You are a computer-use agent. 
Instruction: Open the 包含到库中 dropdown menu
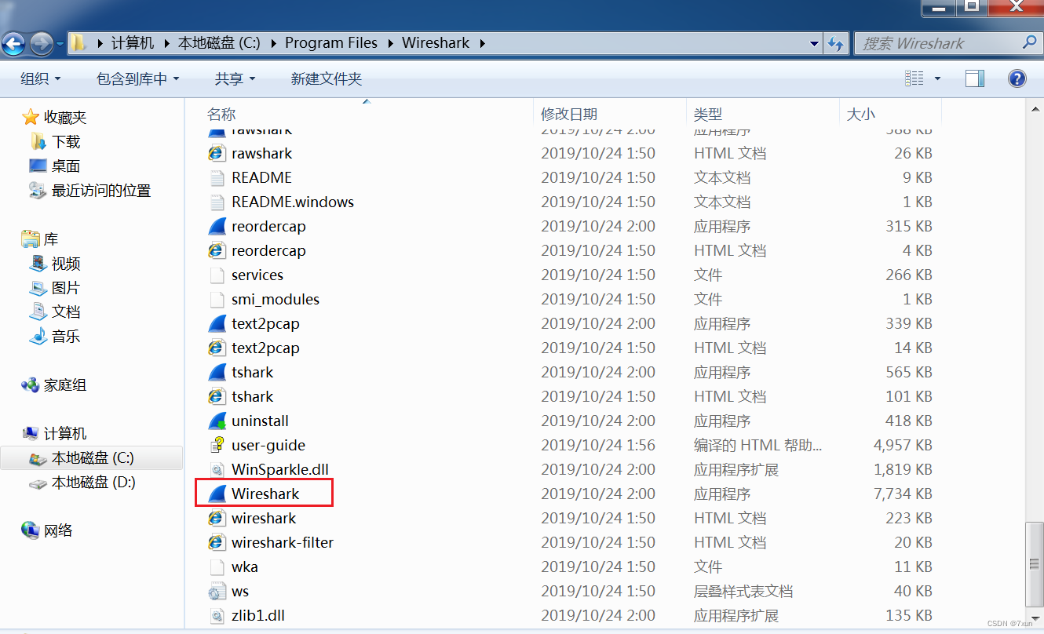(x=138, y=78)
